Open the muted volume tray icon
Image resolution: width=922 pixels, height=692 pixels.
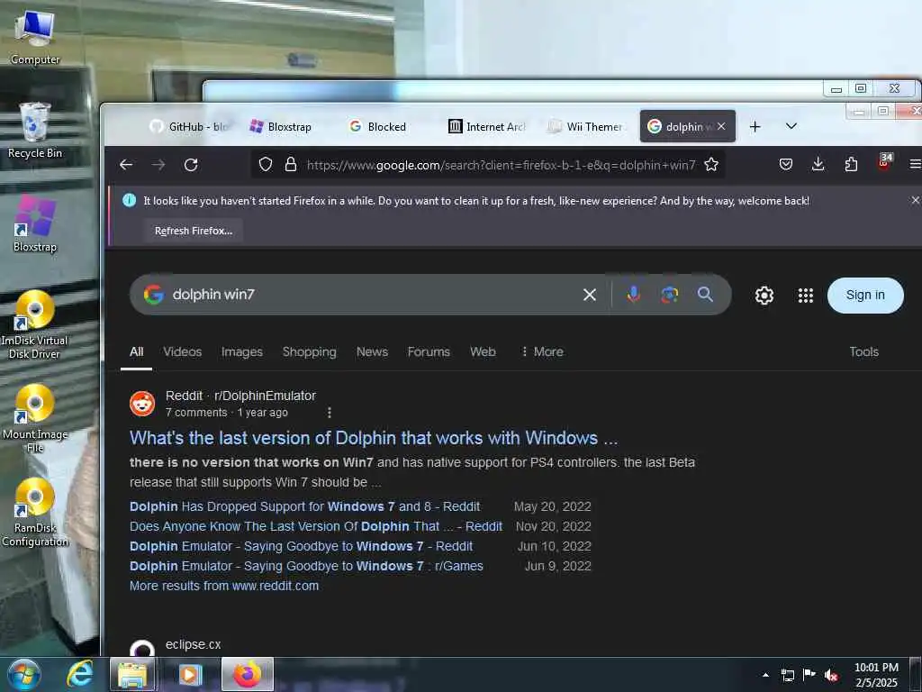point(831,675)
